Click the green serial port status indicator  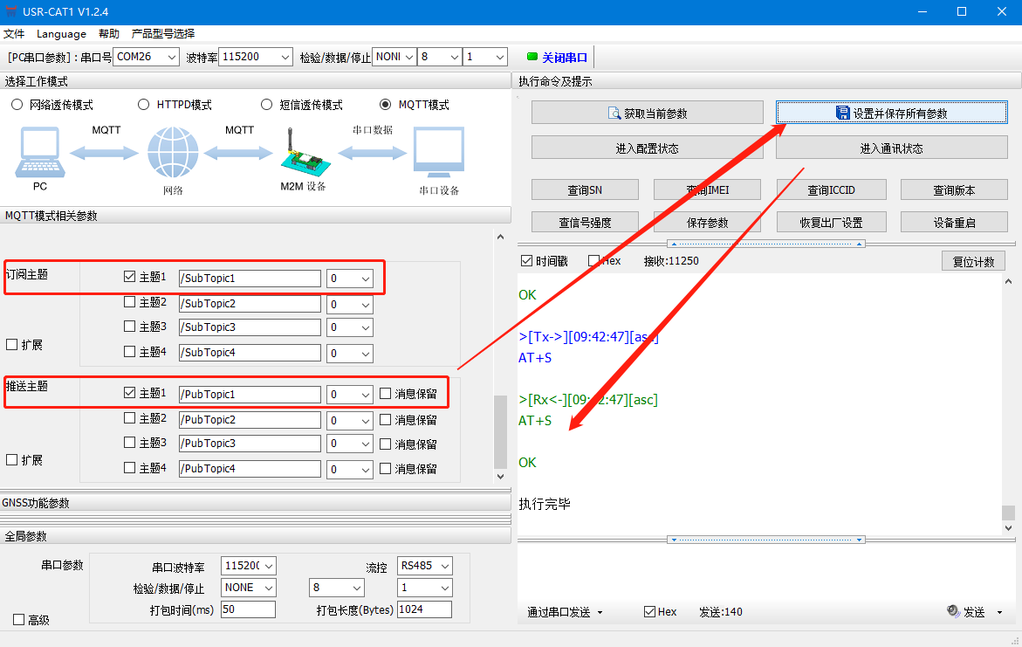pyautogui.click(x=532, y=58)
